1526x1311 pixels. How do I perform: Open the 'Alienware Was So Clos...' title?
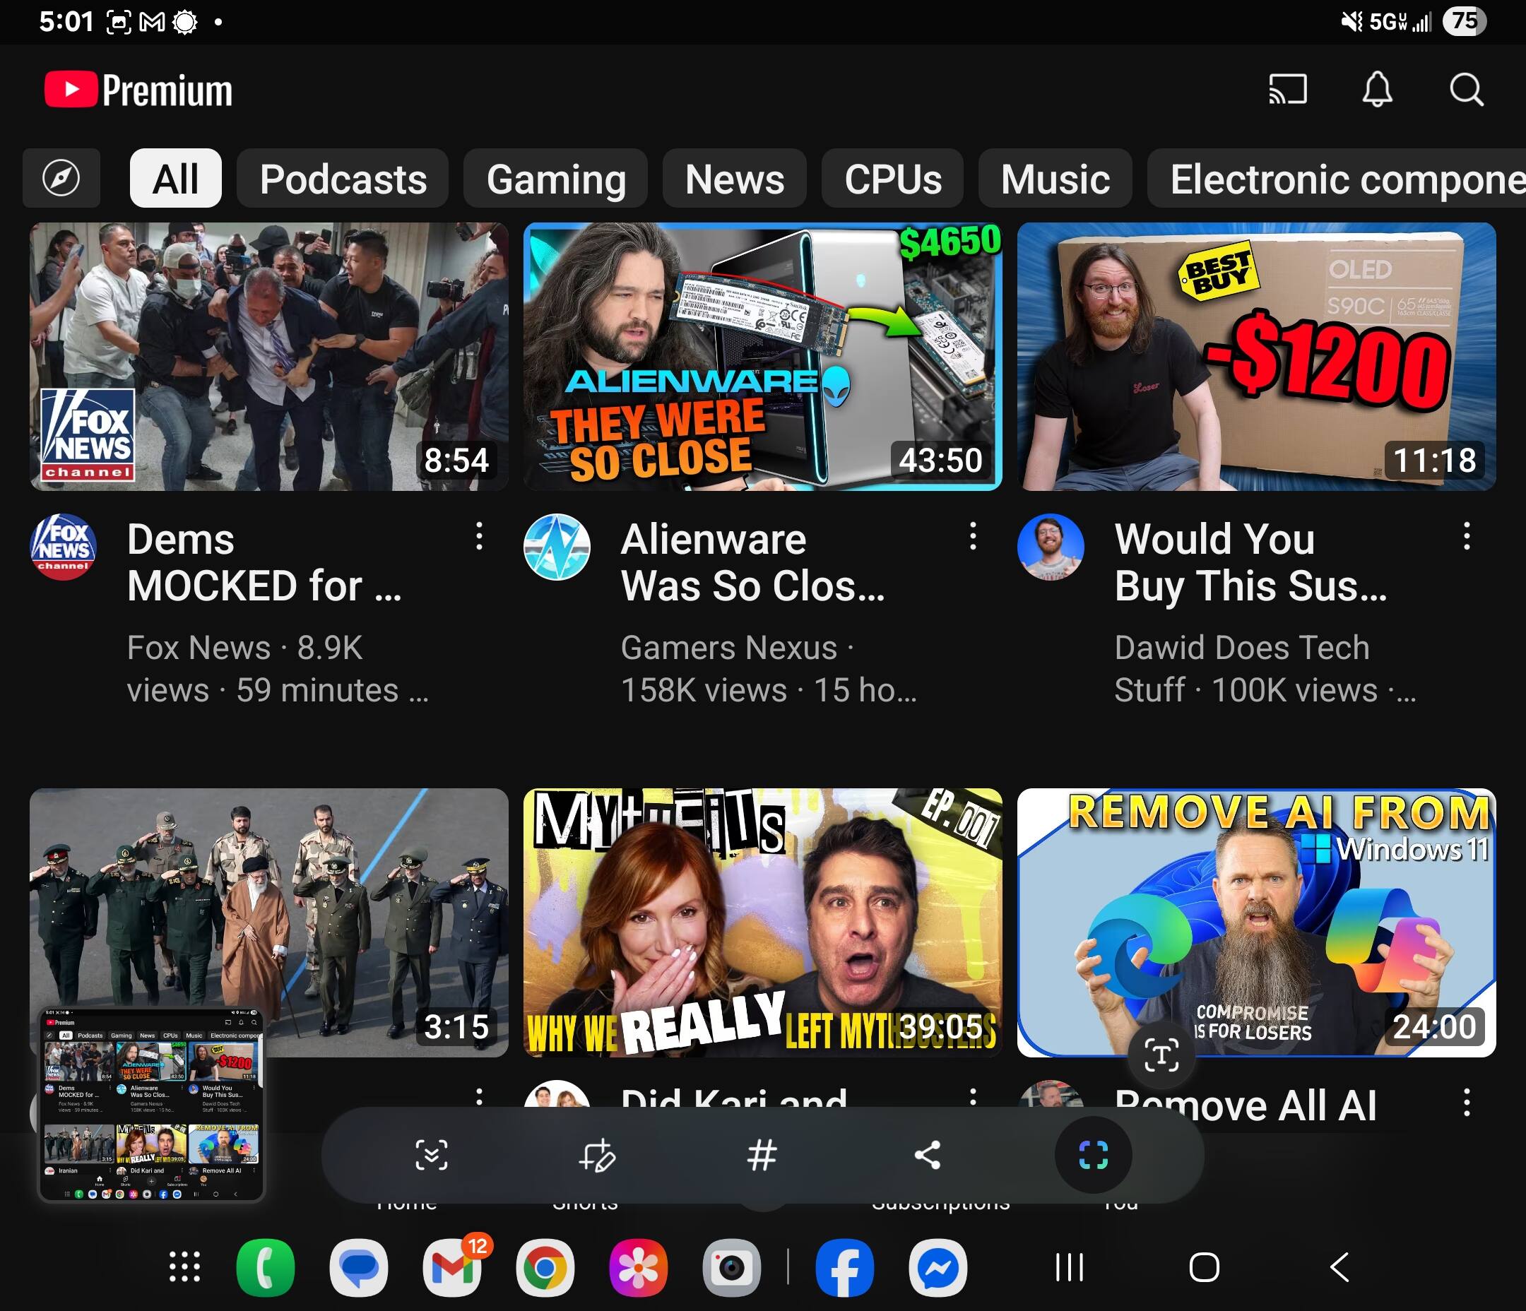[x=752, y=563]
